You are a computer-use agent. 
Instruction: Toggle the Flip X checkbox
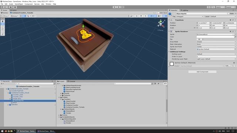pyautogui.click(x=197, y=39)
